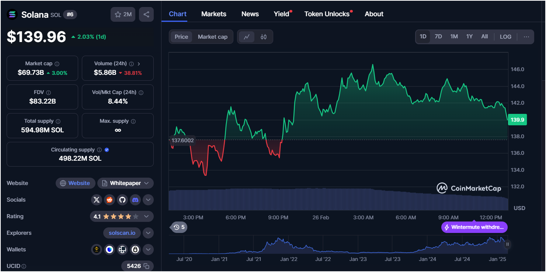Click the 594.98M SOL total supply value
The image size is (546, 272).
coord(42,130)
